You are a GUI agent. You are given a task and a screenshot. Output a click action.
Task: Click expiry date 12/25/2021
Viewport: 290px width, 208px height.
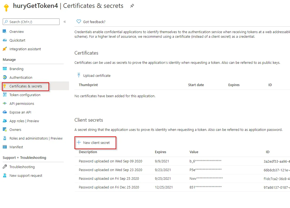pos(164,187)
